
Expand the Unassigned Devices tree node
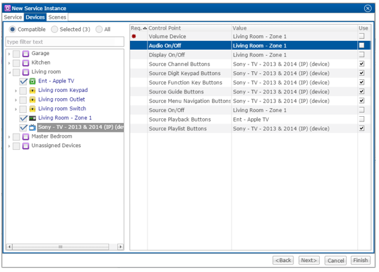[9, 146]
